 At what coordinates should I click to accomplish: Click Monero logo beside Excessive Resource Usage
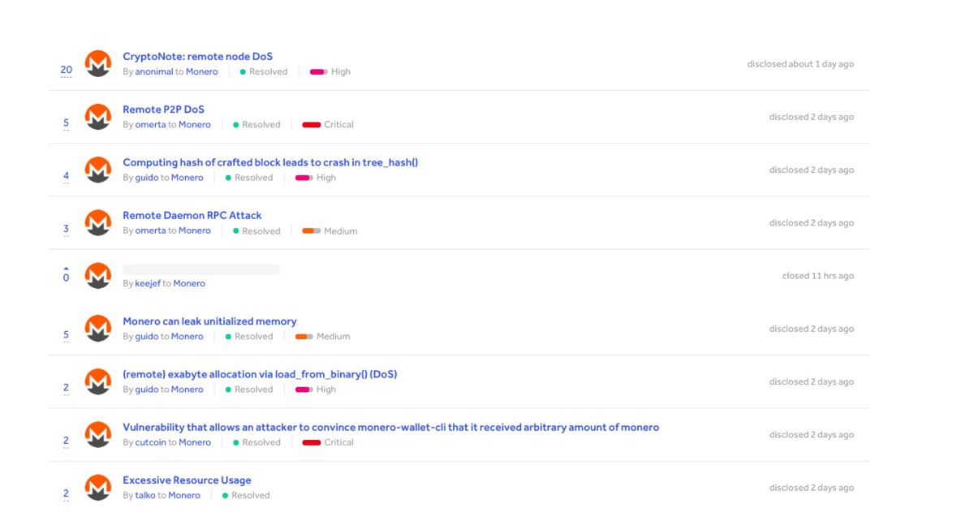[98, 487]
